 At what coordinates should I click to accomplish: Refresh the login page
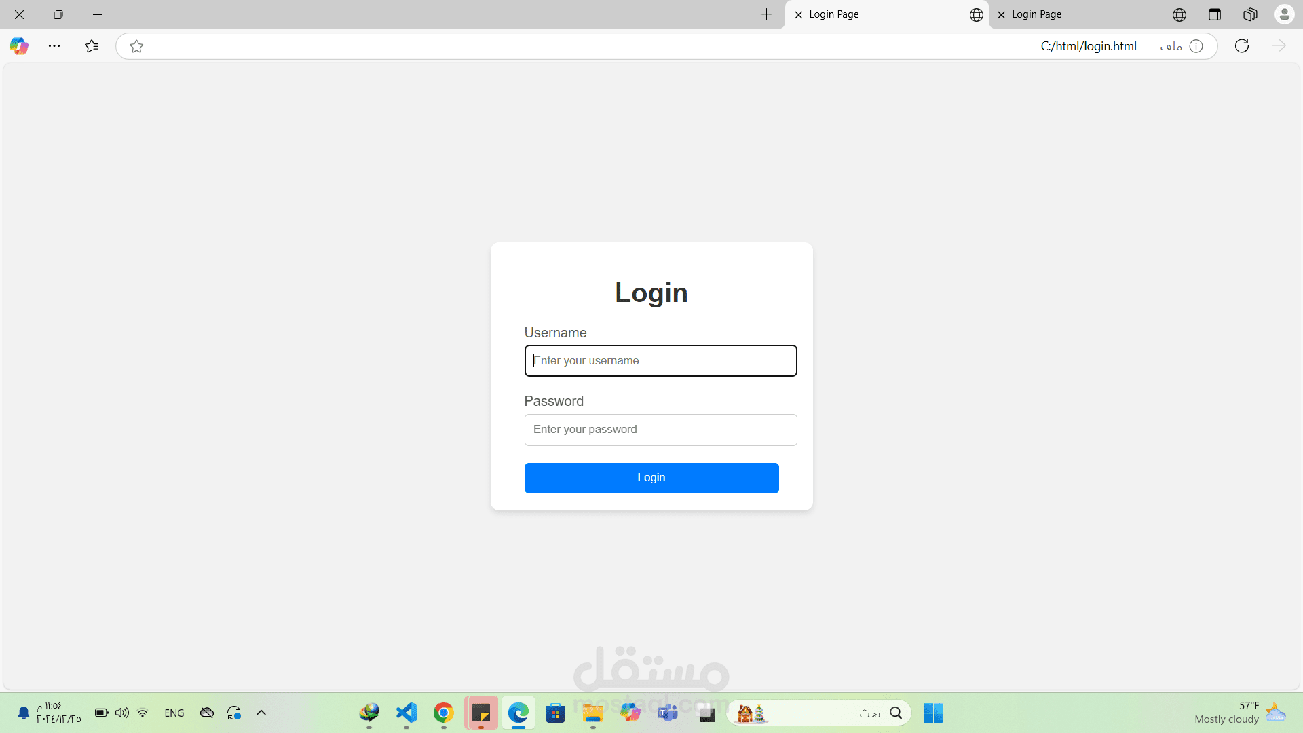click(1242, 46)
